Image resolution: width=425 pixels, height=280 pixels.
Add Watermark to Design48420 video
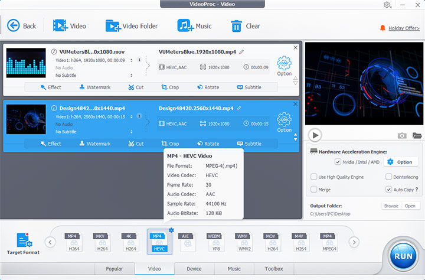pyautogui.click(x=95, y=144)
